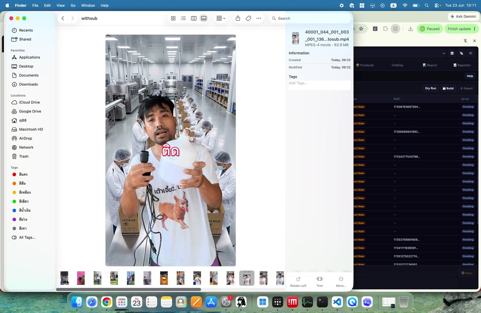
Task: Click the Ask Gemini button in Chrome
Action: tap(463, 17)
